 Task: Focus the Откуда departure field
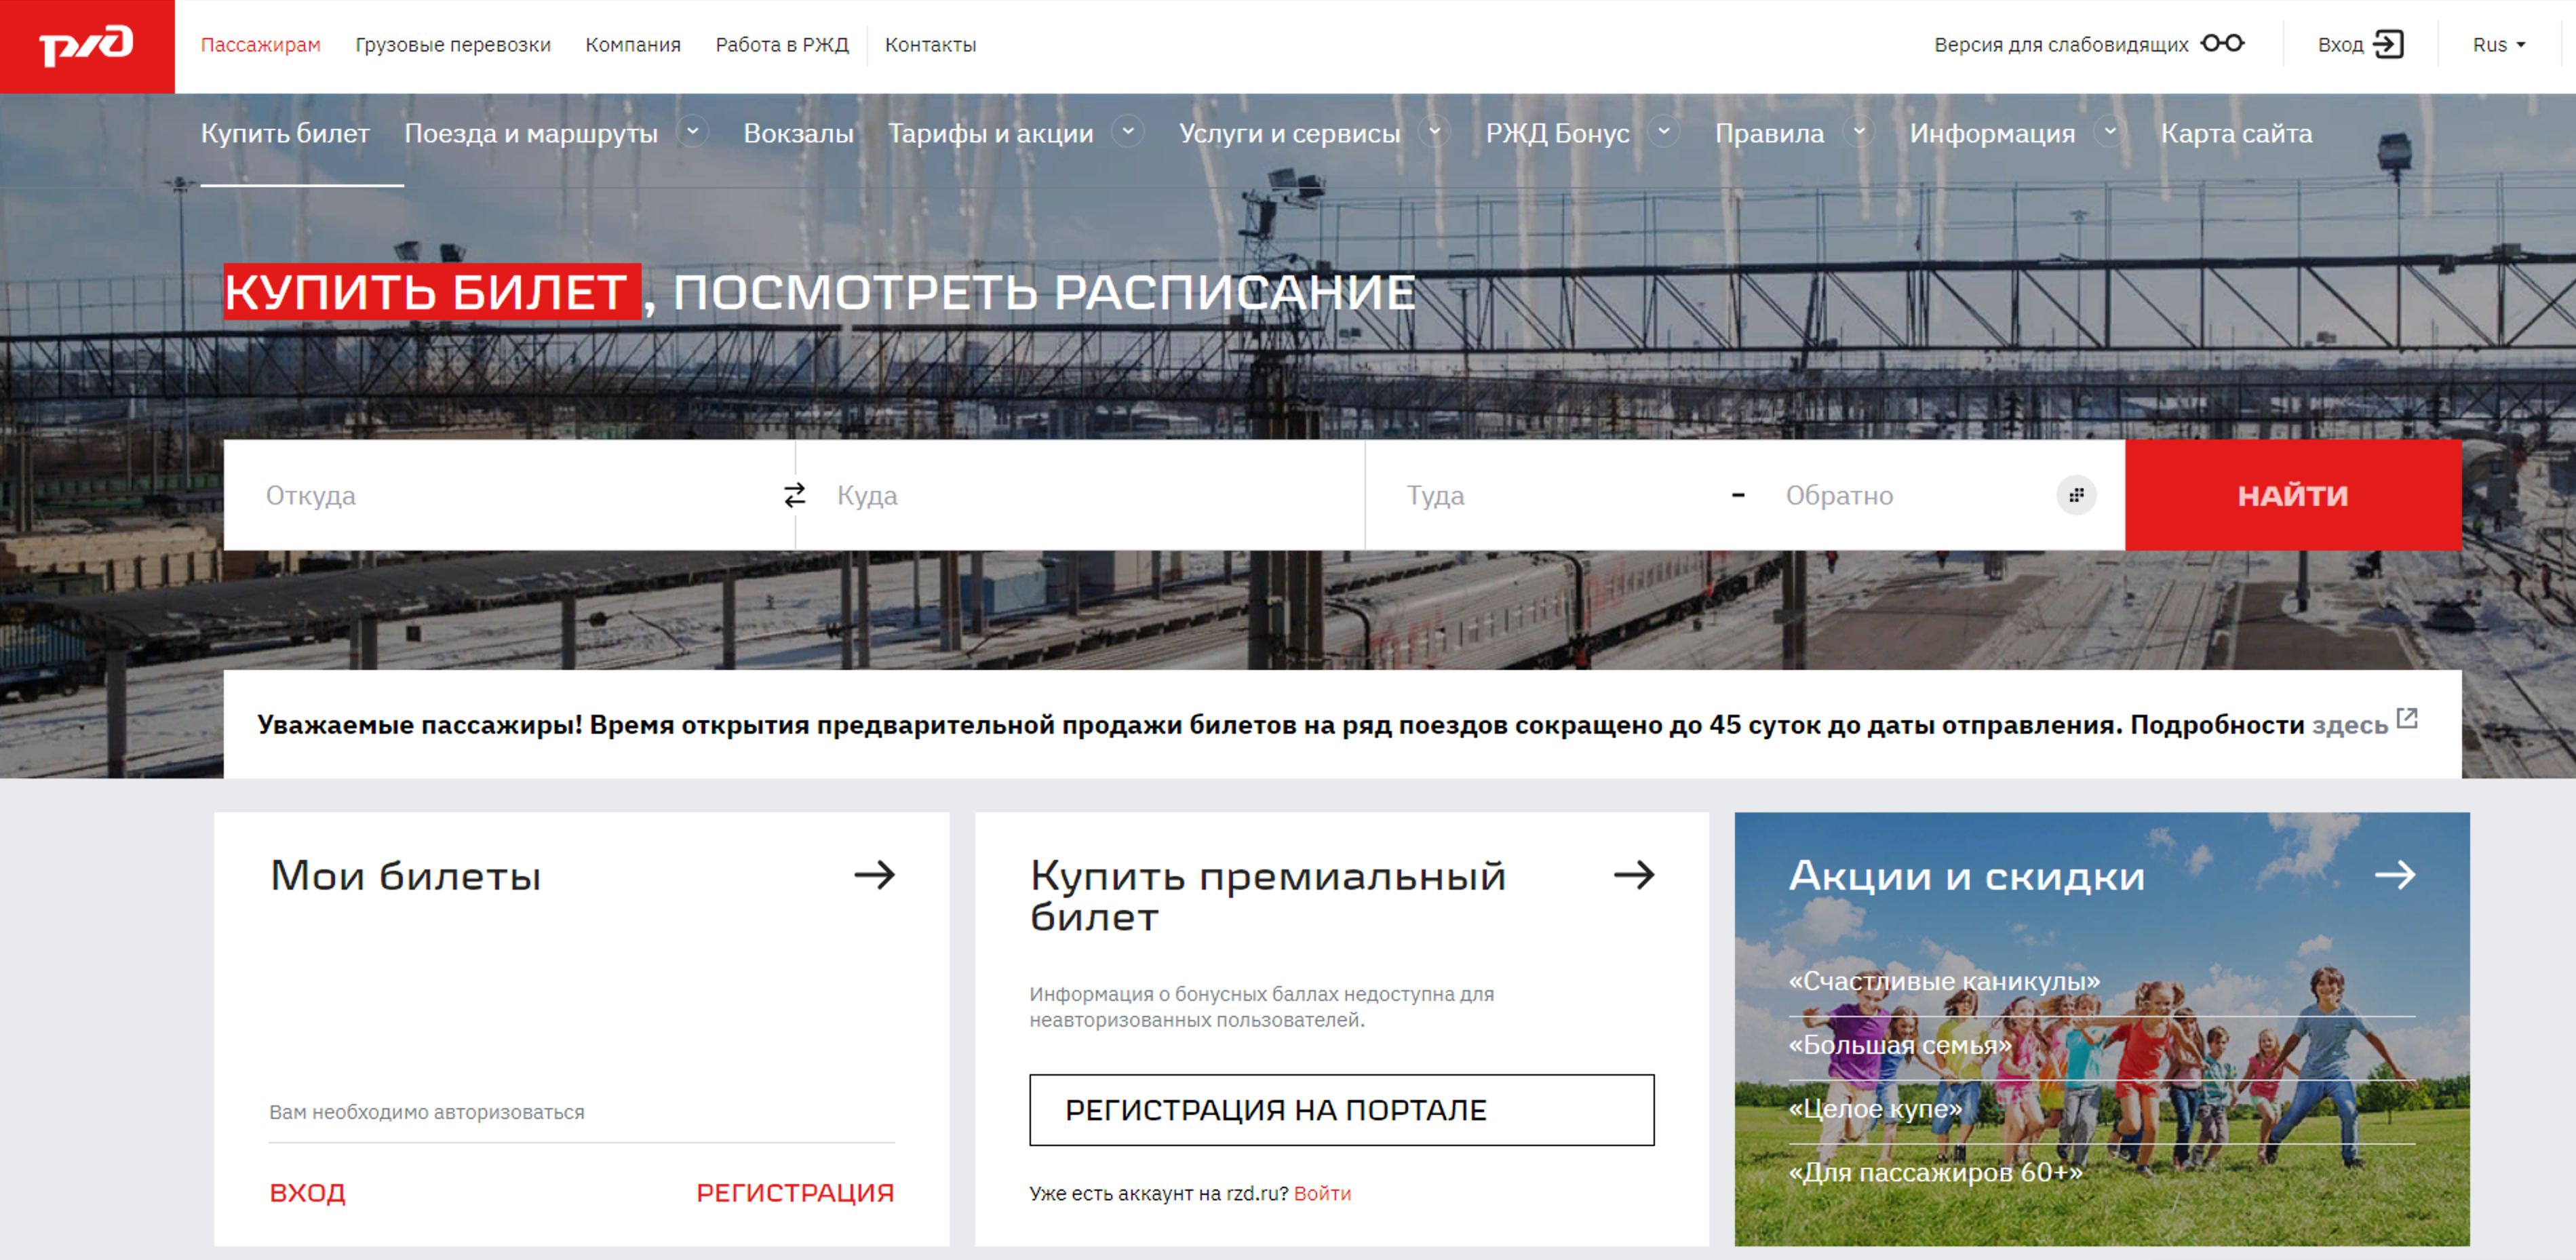point(508,495)
